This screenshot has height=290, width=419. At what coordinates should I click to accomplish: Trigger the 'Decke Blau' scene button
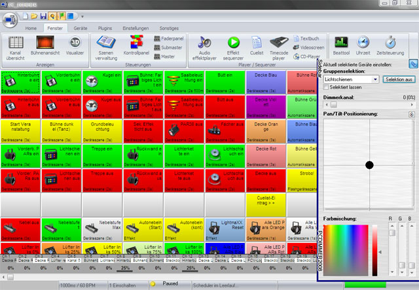[x=265, y=82]
